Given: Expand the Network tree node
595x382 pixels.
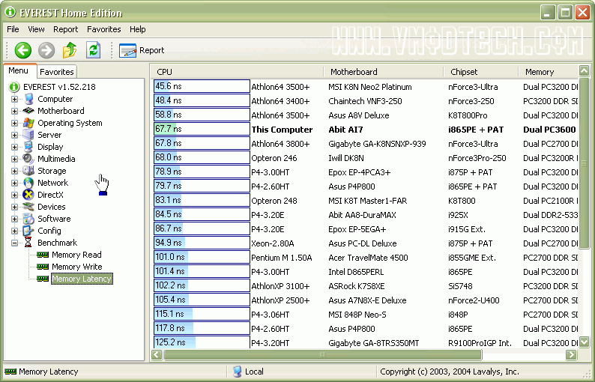Looking at the screenshot, I should click(x=14, y=183).
